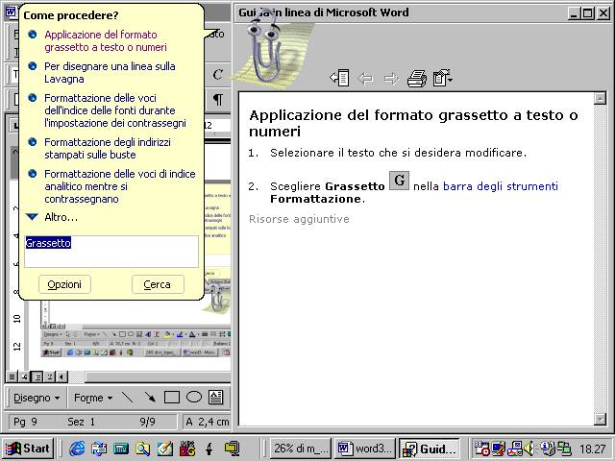615x461 pixels.
Task: Click the Show navigation pane icon in Help toolbar
Action: 339,78
